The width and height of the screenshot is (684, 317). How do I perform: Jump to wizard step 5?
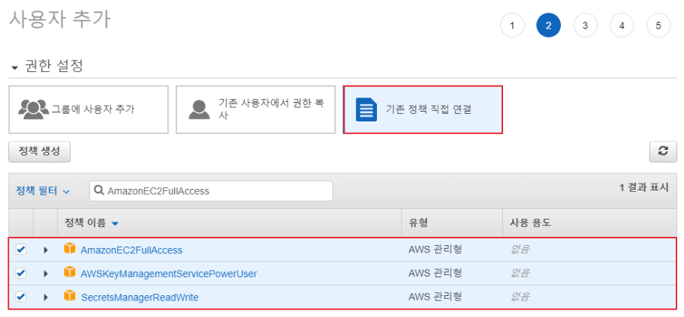[x=658, y=25]
